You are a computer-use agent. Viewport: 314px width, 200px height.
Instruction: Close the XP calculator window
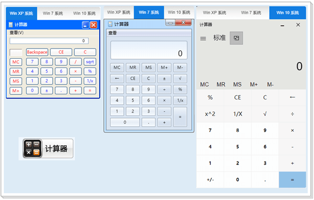pyautogui.click(x=93, y=25)
